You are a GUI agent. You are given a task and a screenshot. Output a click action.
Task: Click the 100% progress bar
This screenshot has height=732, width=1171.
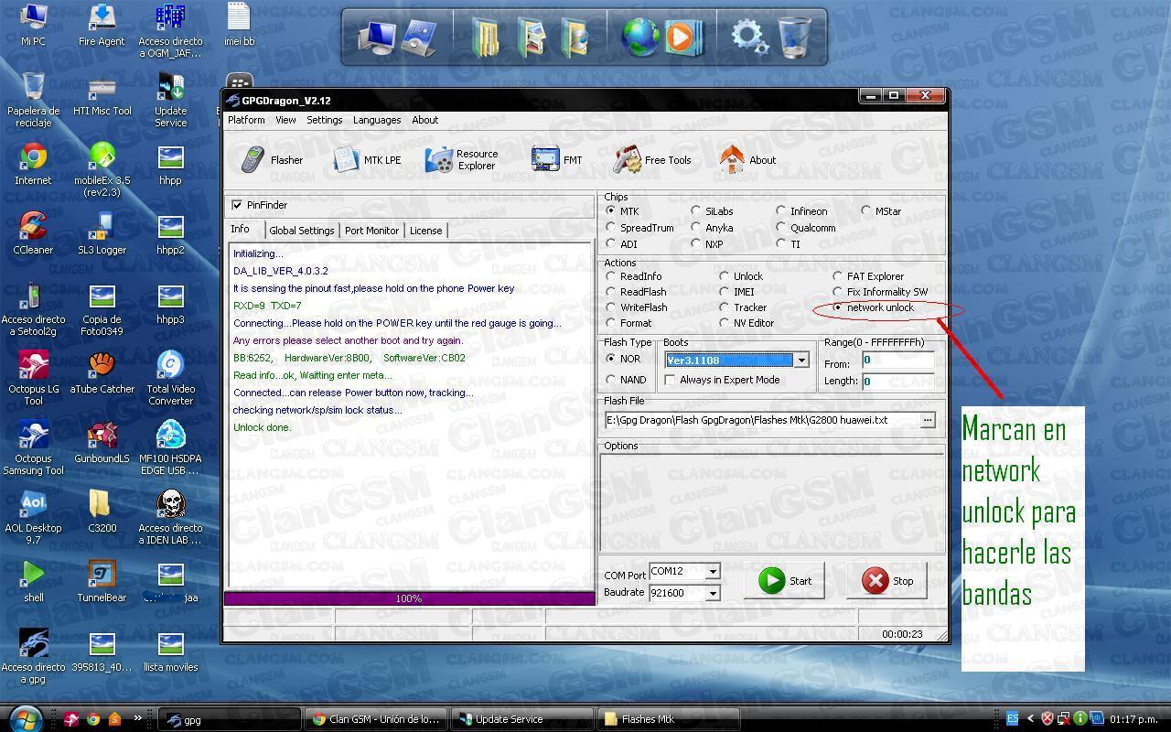point(409,598)
